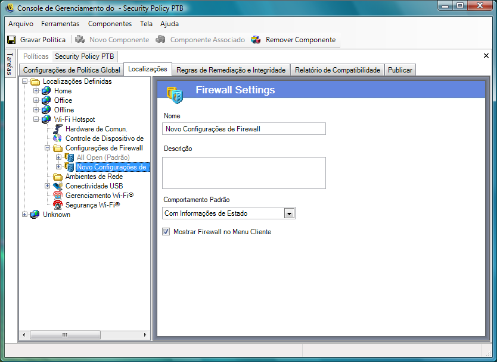
Task: Click the Localizações Definidas folder icon
Action: 35,81
